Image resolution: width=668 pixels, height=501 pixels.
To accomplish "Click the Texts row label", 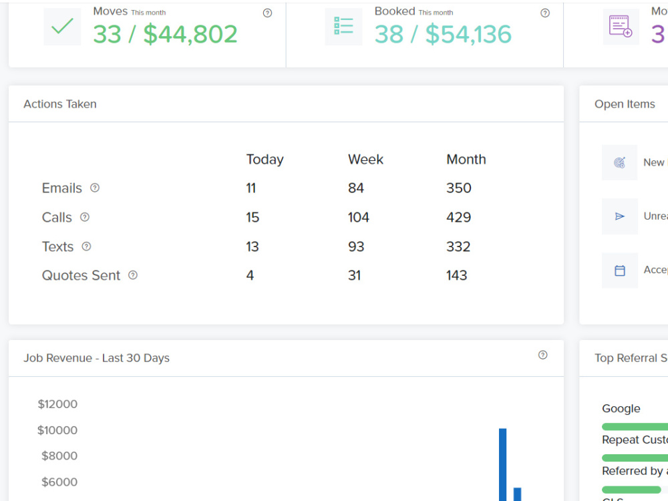I will point(57,246).
